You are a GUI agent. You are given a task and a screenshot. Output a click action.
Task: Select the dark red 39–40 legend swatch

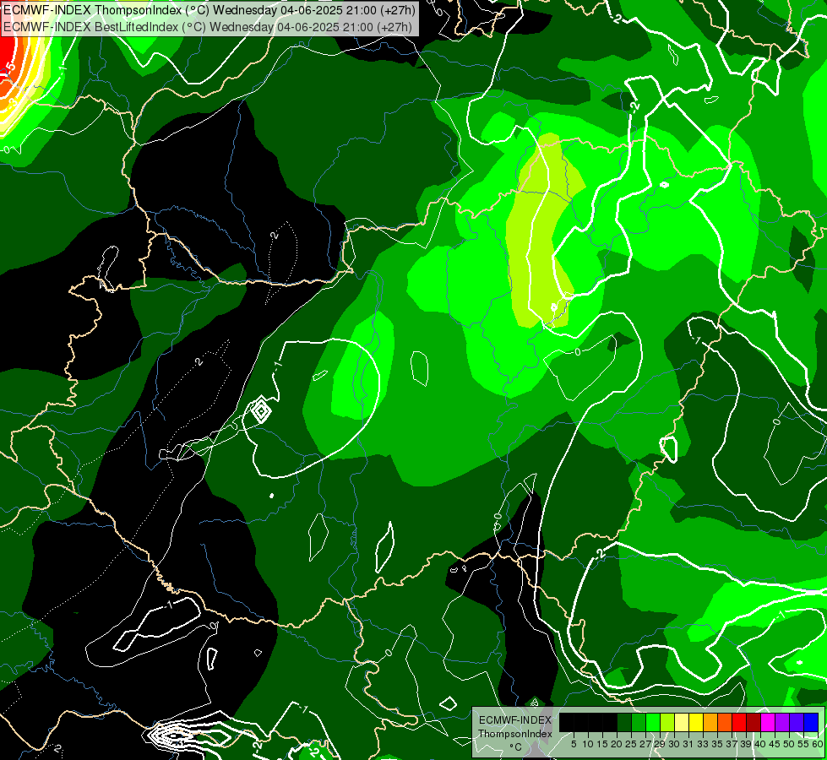(x=754, y=722)
